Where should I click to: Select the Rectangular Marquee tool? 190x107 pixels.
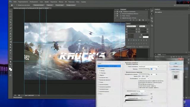coord(11,14)
